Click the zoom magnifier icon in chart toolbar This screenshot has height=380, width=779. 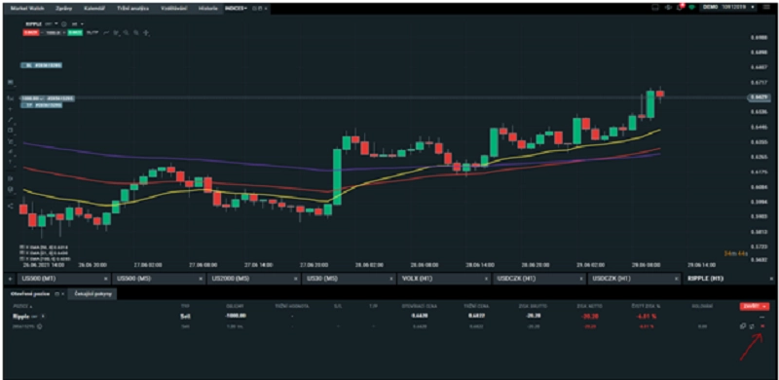[127, 33]
